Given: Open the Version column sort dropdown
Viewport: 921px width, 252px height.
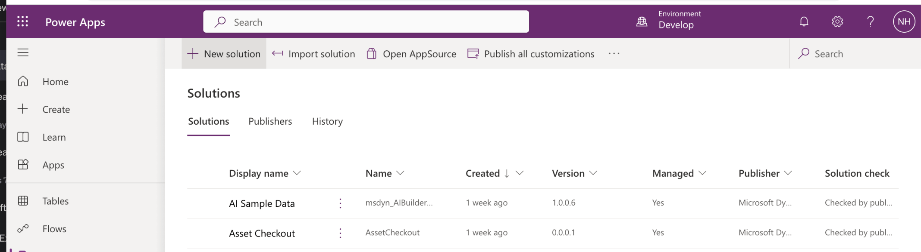Looking at the screenshot, I should pos(593,173).
